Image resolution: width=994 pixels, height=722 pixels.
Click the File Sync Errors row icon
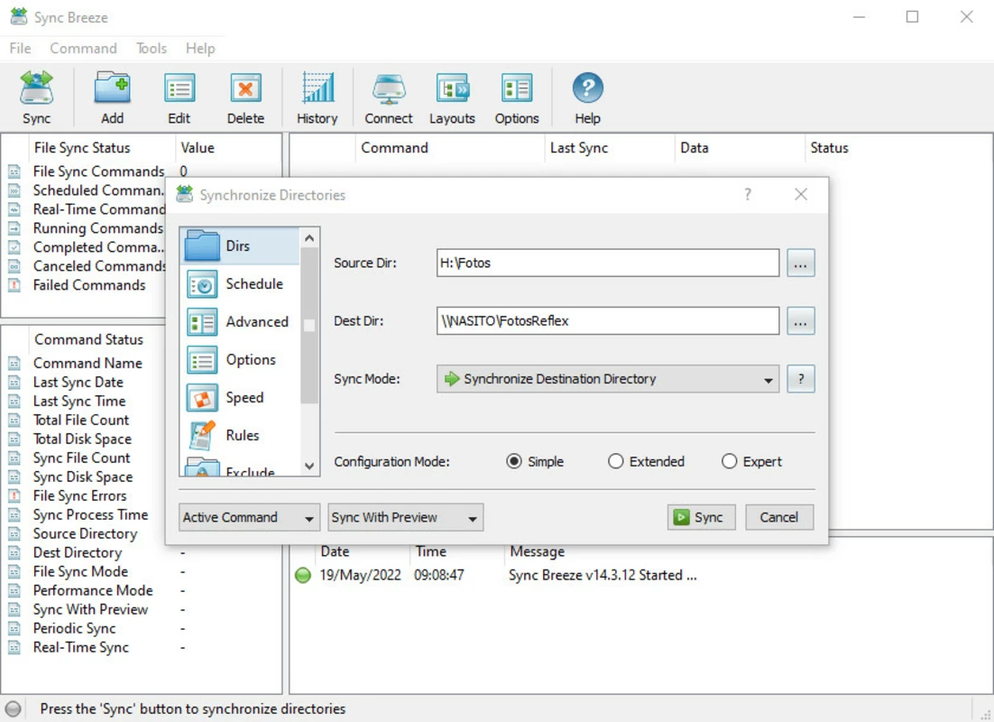[x=14, y=496]
